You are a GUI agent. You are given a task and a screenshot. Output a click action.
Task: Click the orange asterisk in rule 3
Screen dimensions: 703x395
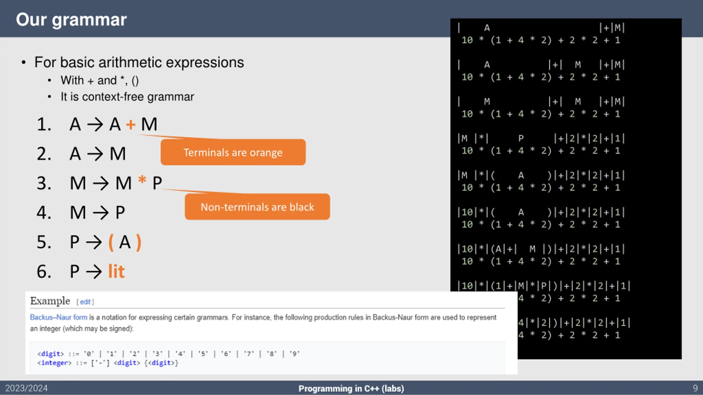click(142, 180)
